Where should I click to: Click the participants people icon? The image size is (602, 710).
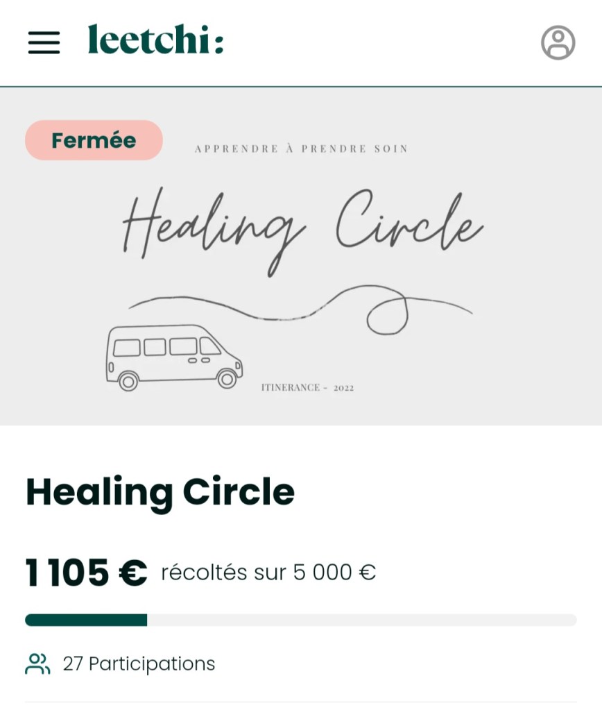37,664
